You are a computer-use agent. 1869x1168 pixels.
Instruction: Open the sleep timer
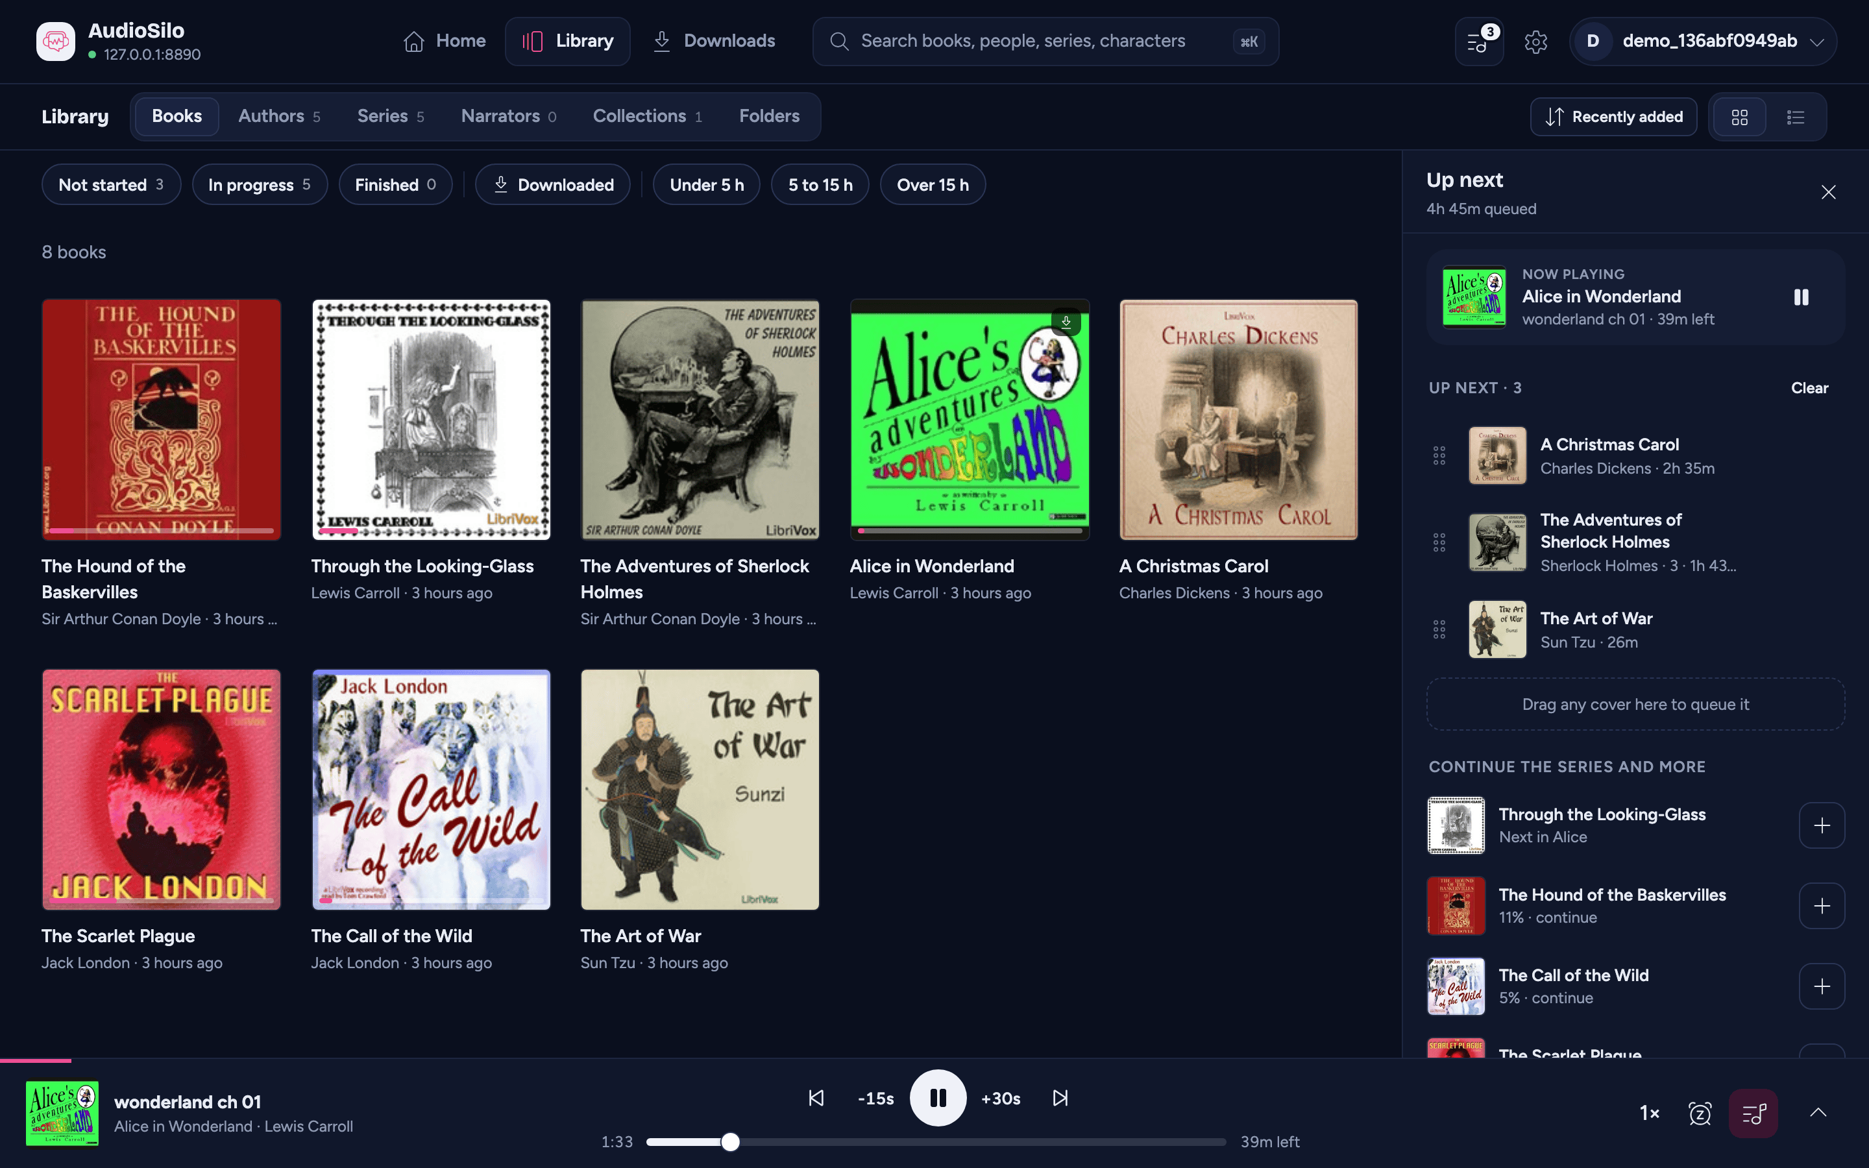pyautogui.click(x=1700, y=1113)
